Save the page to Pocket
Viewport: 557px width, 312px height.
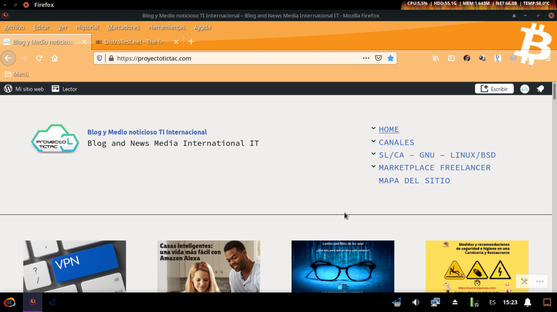pos(379,58)
